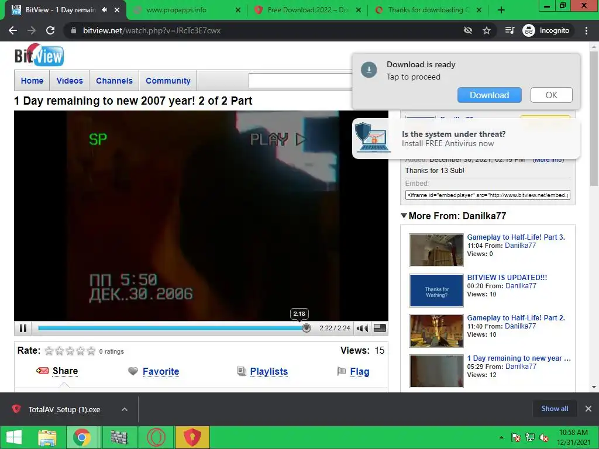The width and height of the screenshot is (599, 449).
Task: Flag this video link
Action: (360, 371)
